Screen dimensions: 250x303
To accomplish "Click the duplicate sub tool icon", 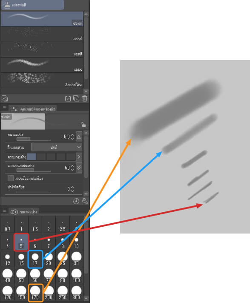I will 76,98.
